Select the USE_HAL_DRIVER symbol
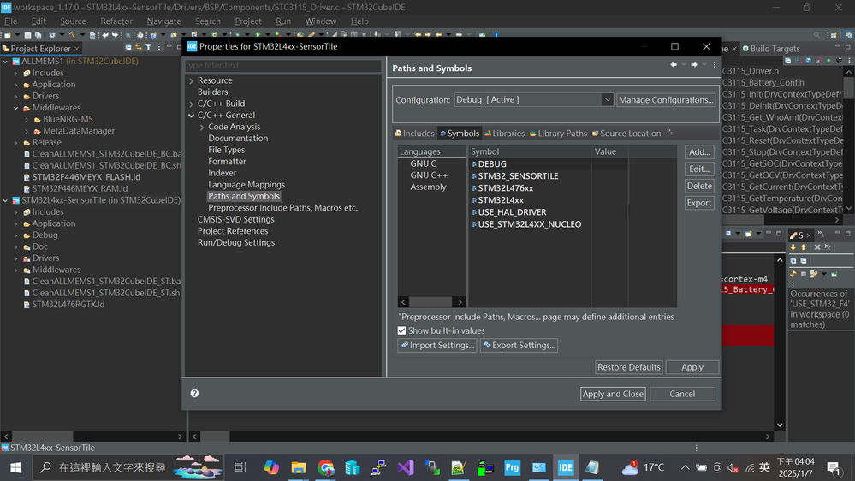Viewport: 855px width, 481px height. tap(512, 212)
